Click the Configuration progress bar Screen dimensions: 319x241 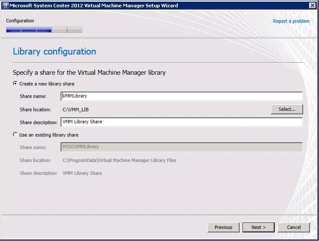(x=44, y=30)
